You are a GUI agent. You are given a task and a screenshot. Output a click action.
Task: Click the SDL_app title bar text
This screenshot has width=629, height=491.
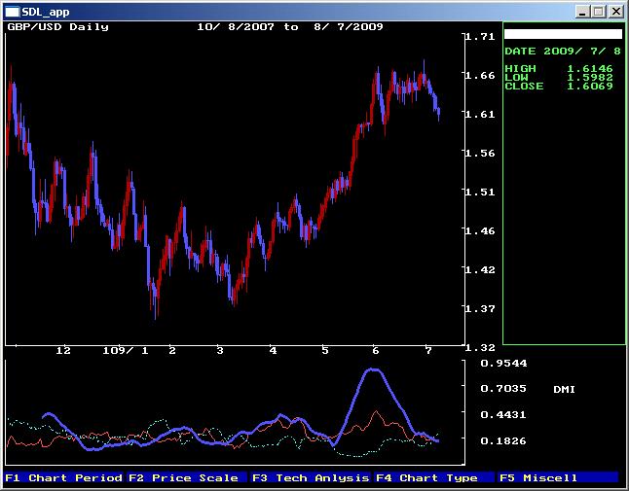click(46, 12)
